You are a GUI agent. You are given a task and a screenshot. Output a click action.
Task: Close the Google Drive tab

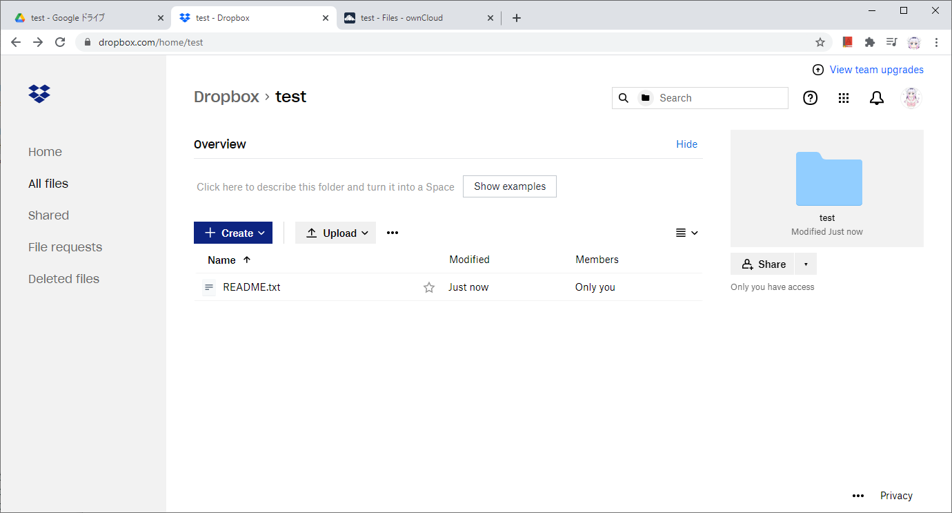pos(161,18)
